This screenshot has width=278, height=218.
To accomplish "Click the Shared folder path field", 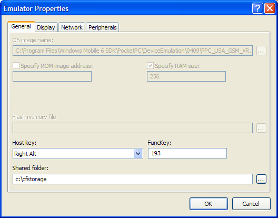I will pos(133,179).
